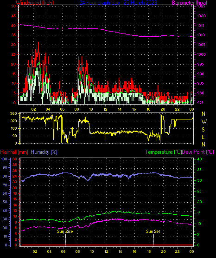216x258 pixels.
Task: Click the 14 hour tick under bottom graph
Action: 120,251
